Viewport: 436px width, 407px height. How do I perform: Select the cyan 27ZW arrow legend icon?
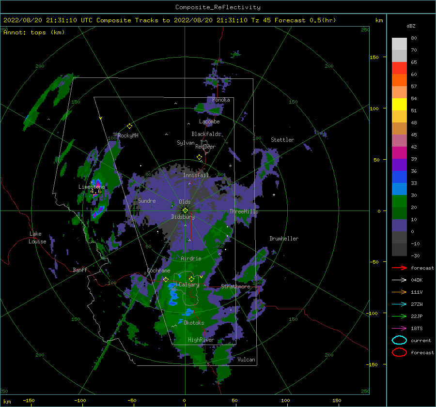click(x=399, y=304)
